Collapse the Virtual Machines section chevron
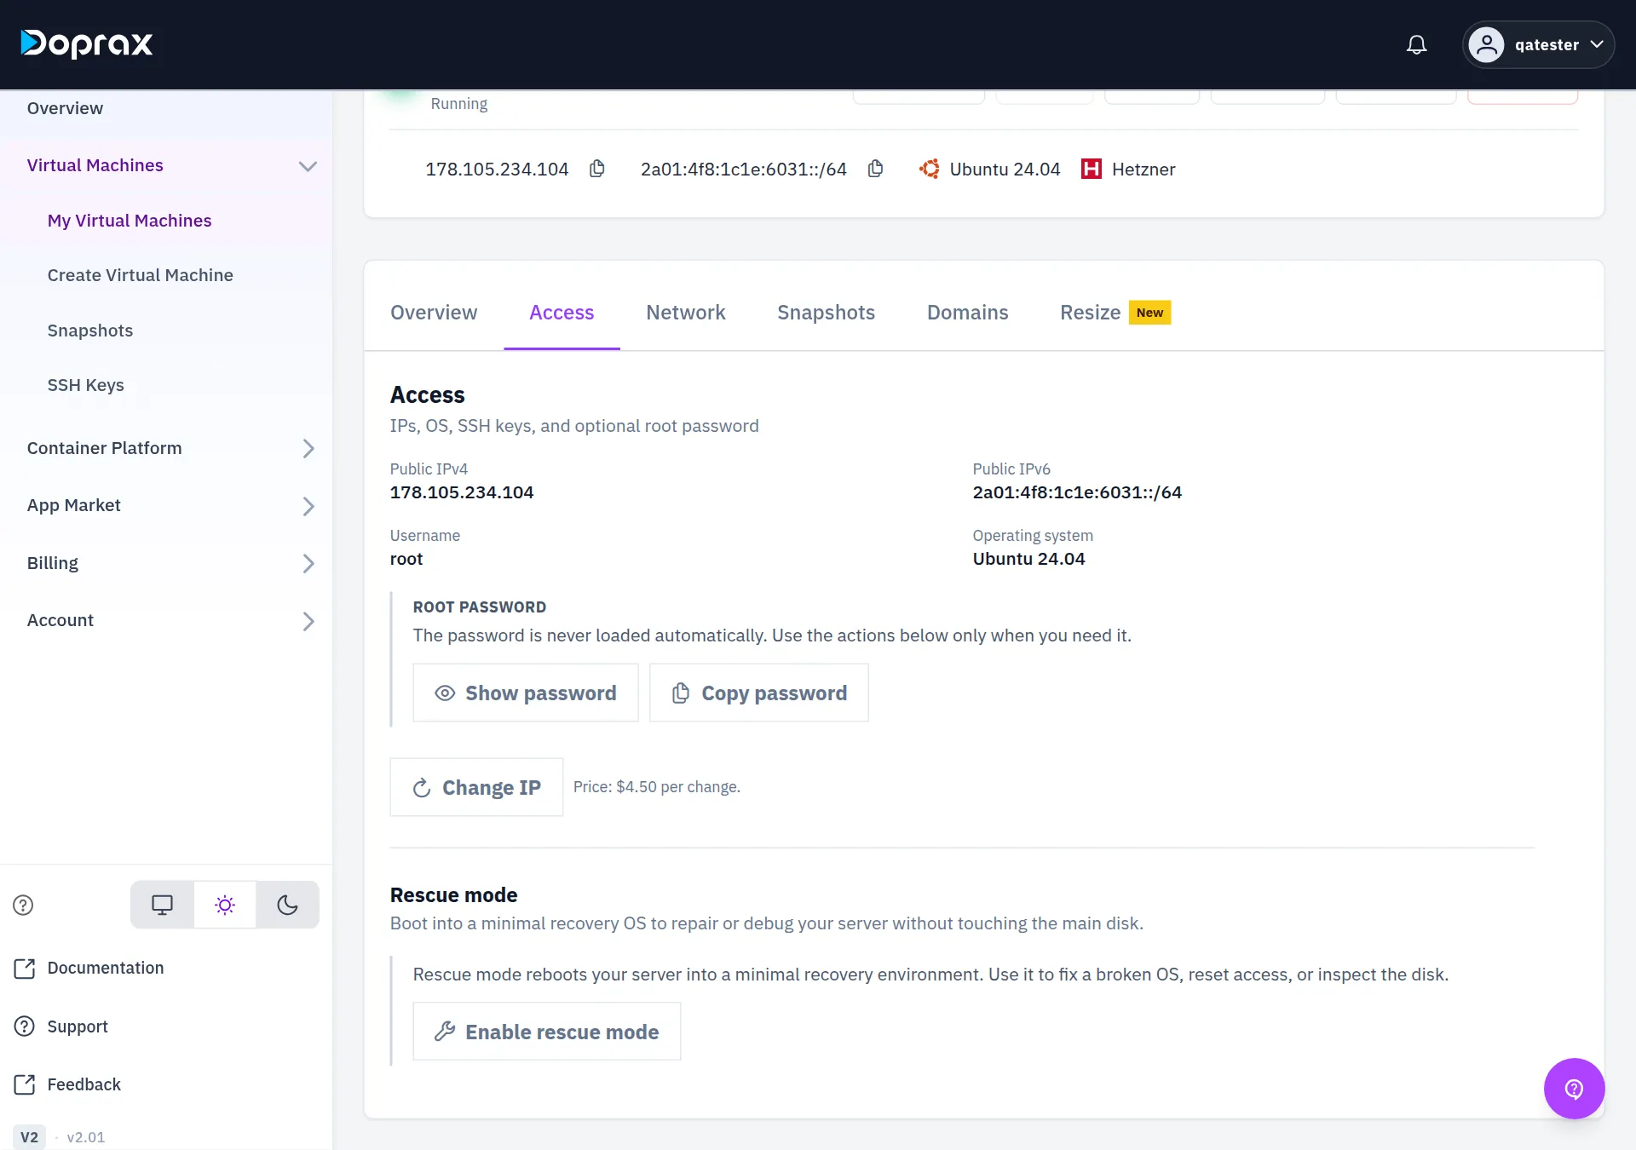The width and height of the screenshot is (1636, 1150). coord(308,166)
